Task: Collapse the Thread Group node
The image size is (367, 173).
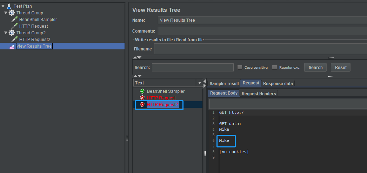Action: [x=6, y=13]
